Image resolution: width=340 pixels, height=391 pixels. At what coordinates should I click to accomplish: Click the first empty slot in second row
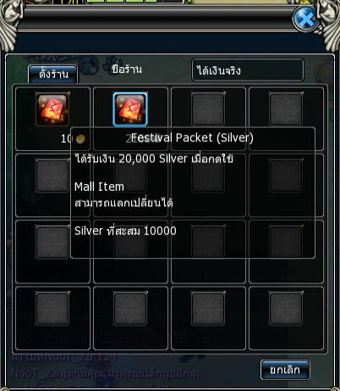(x=52, y=176)
